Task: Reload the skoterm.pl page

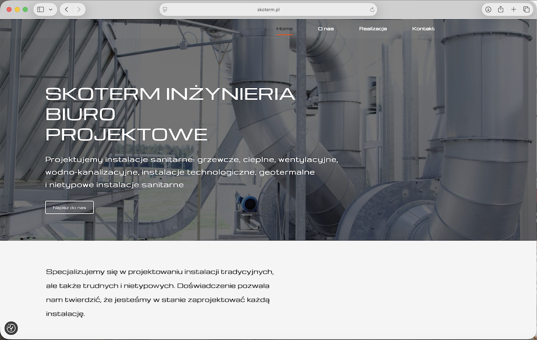Action: [x=372, y=9]
